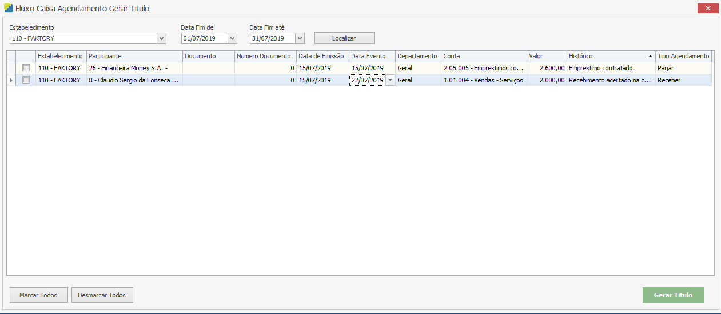Click Desmarcar Todos button
This screenshot has height=314, width=721.
point(102,295)
